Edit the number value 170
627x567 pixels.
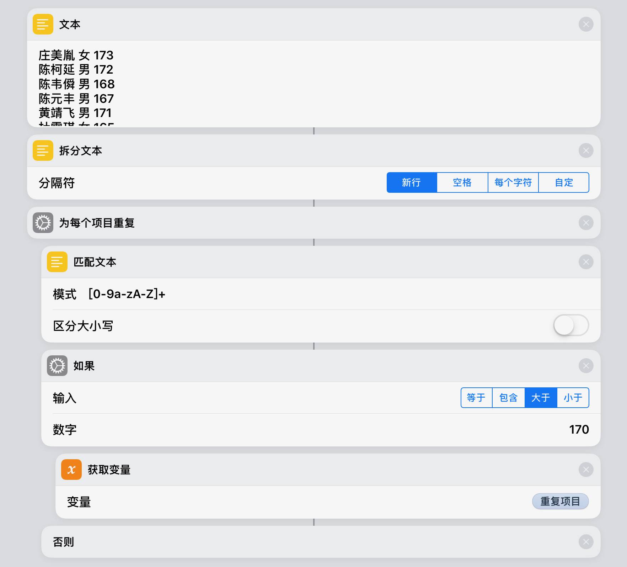click(579, 429)
